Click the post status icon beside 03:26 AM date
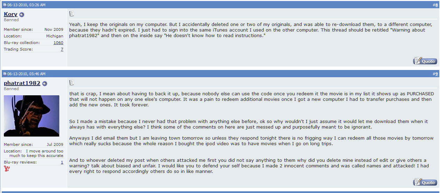Image resolution: width=440 pixels, height=193 pixels. [5, 5]
